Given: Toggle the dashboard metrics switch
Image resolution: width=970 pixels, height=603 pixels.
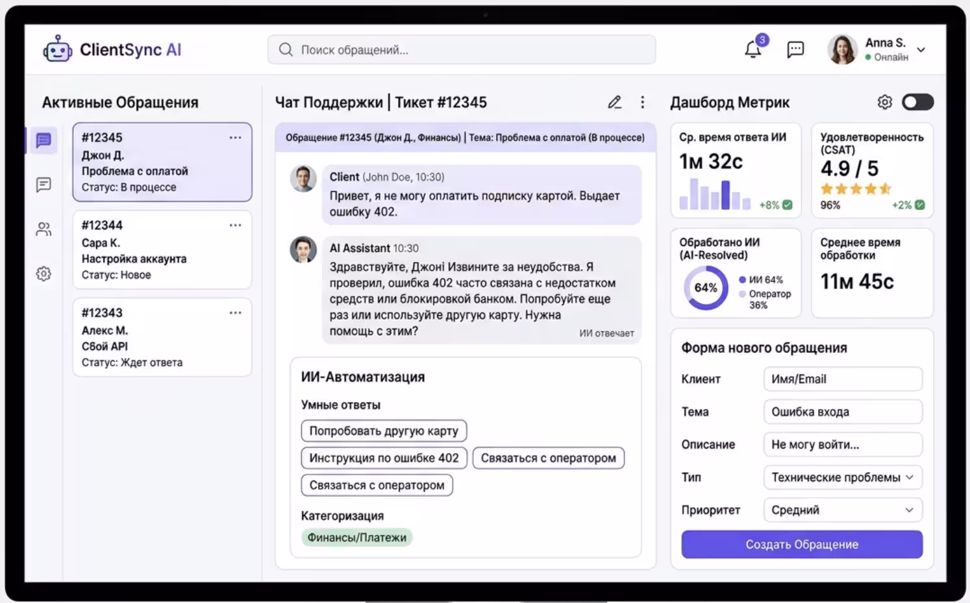Looking at the screenshot, I should click(x=917, y=102).
